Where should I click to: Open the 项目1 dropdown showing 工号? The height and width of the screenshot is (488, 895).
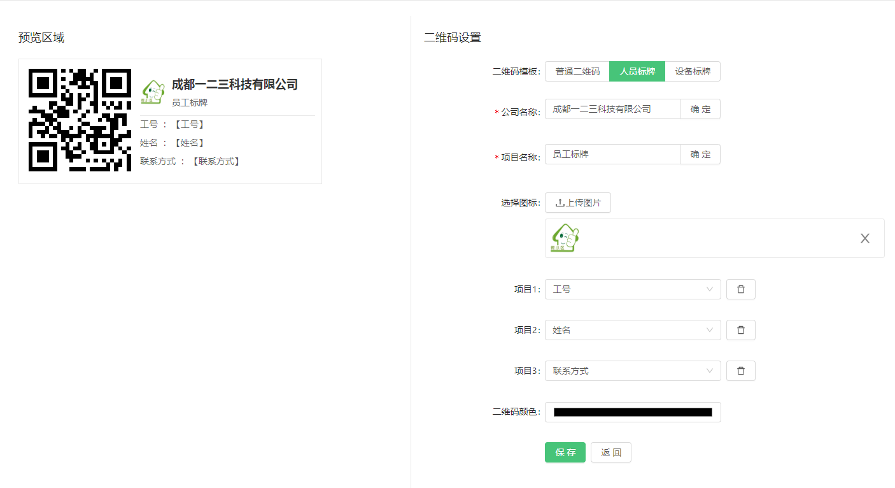pyautogui.click(x=633, y=289)
